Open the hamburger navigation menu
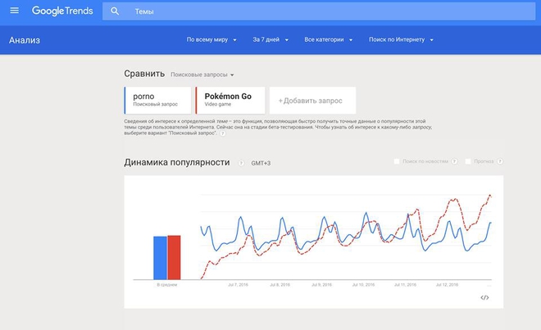The width and height of the screenshot is (541, 330). 14,11
